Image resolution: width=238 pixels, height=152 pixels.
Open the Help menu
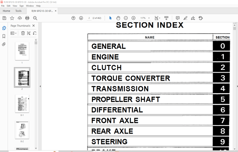38,6
